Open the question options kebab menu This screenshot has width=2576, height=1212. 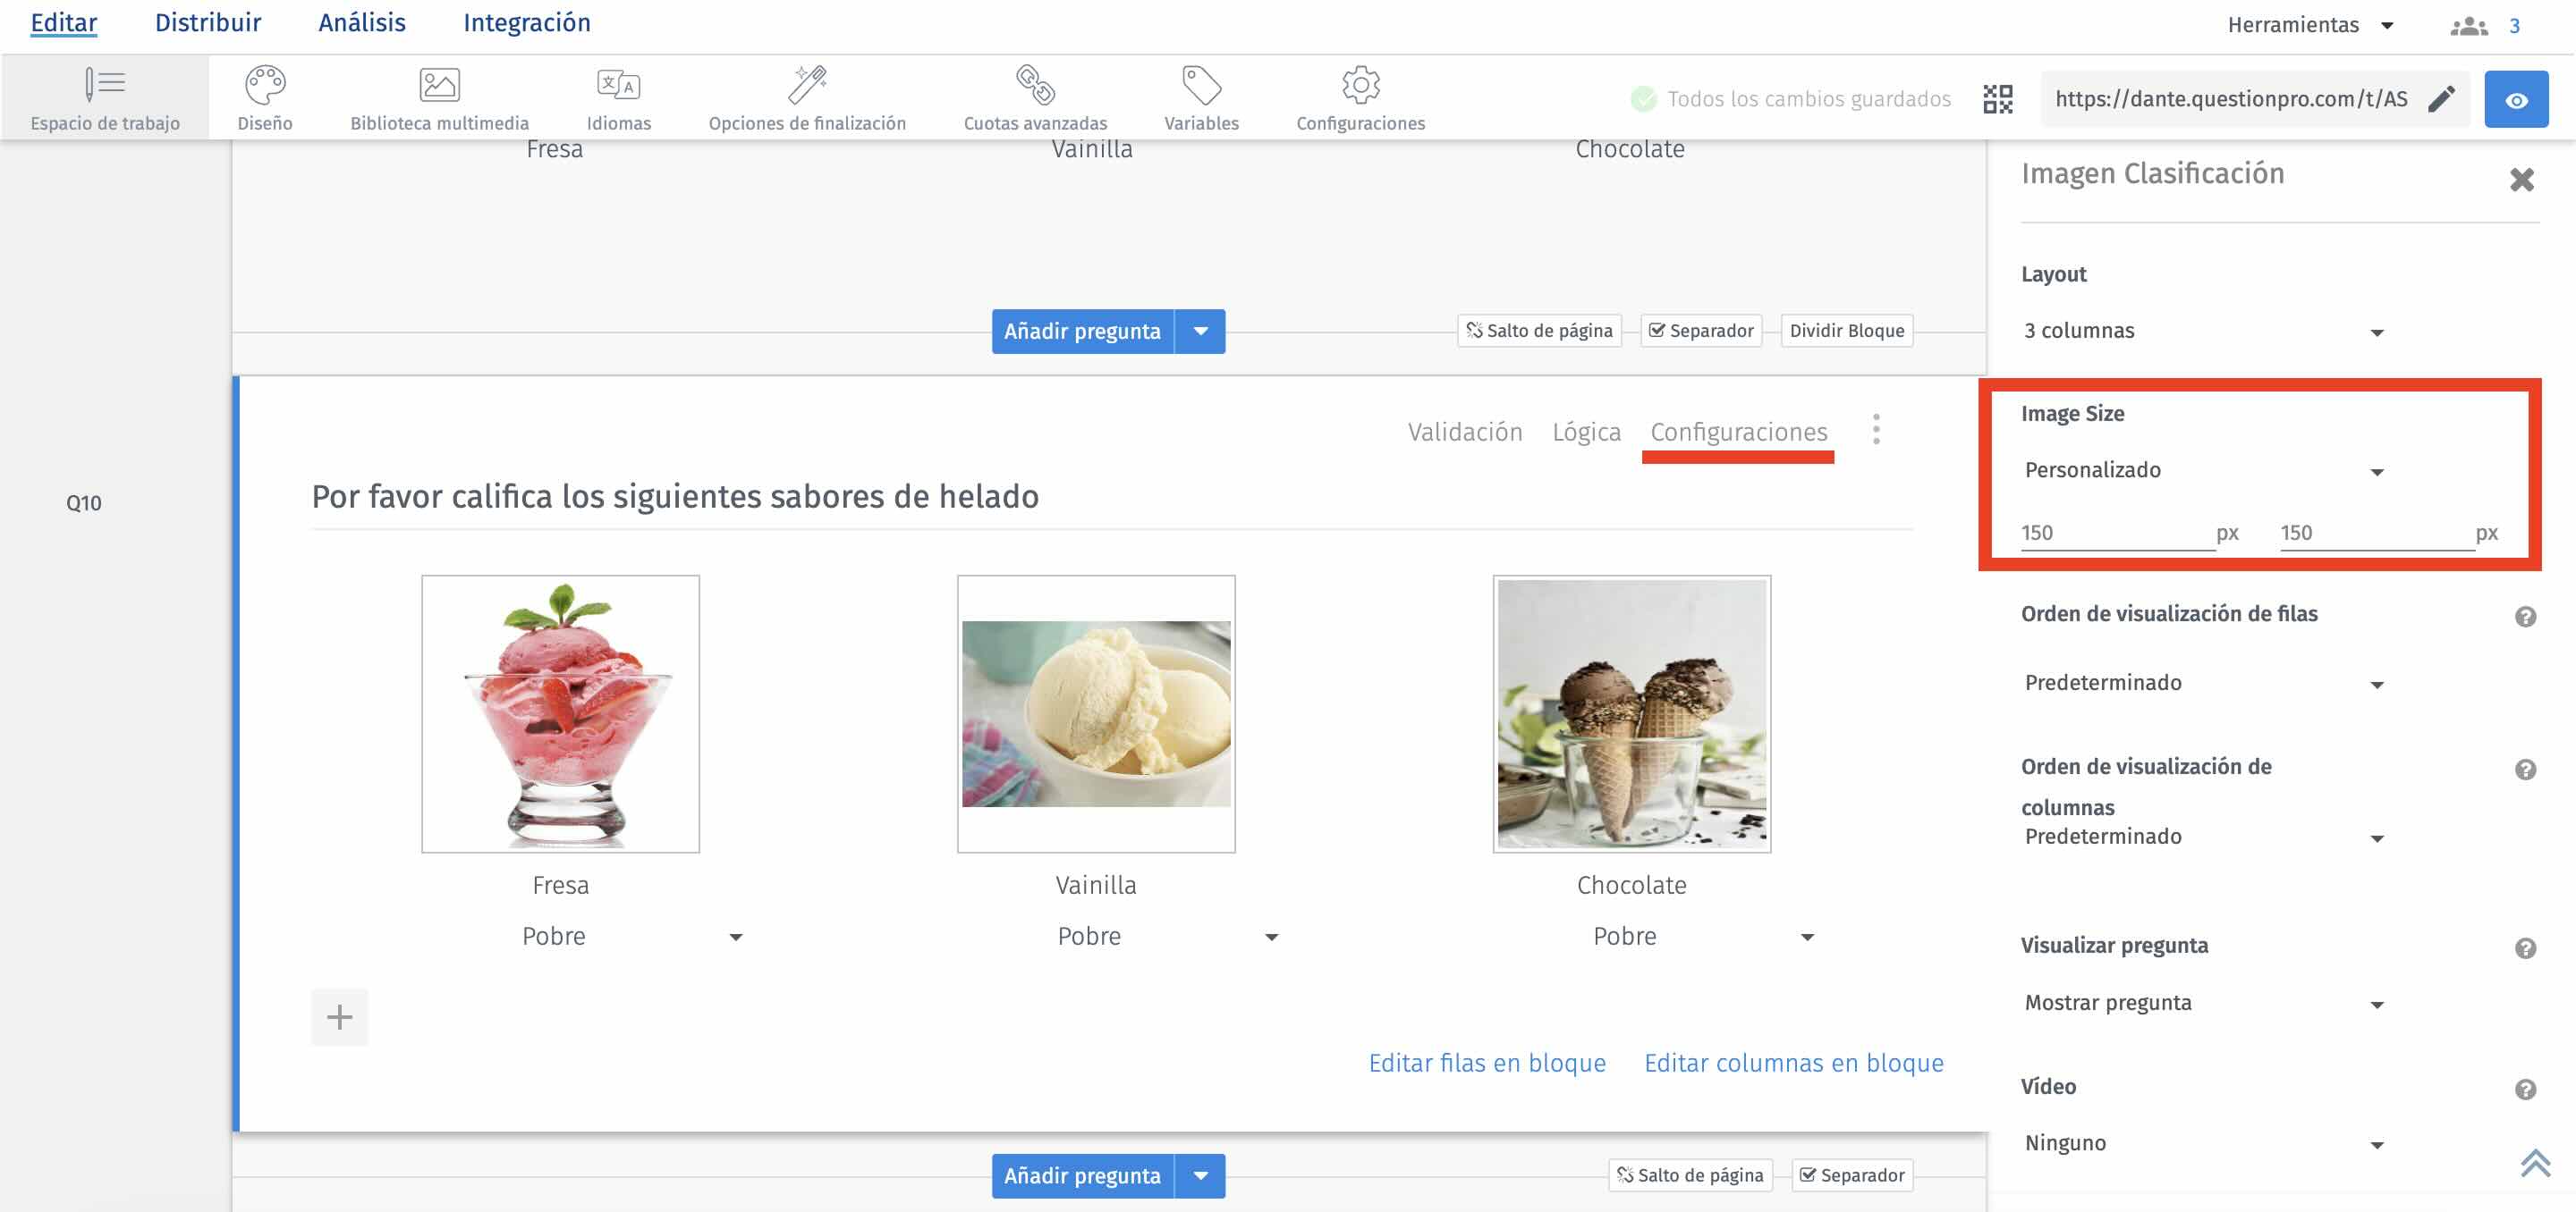pyautogui.click(x=1877, y=431)
